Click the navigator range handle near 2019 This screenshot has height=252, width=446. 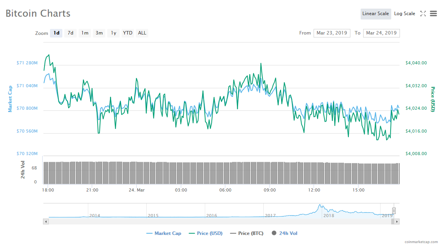tap(394, 211)
